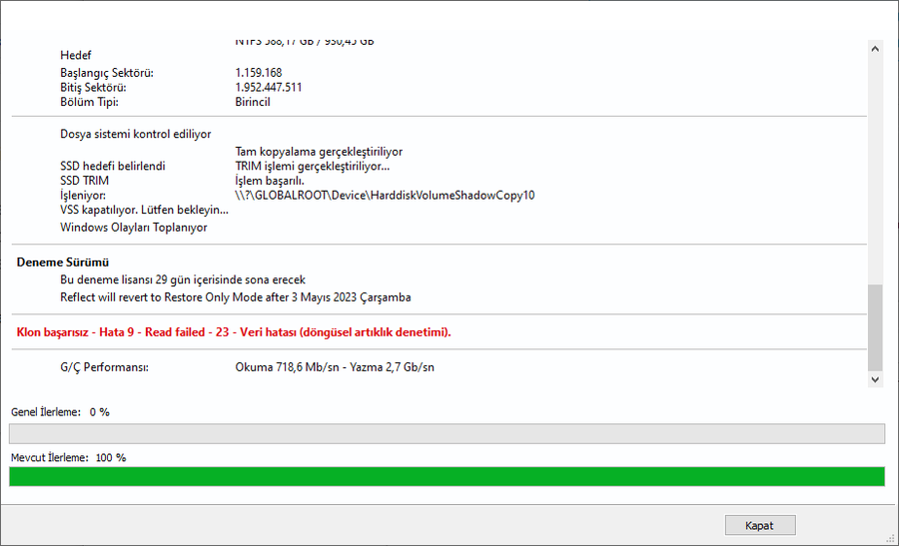
Task: Click the start sector value 1.159.168
Action: point(259,73)
